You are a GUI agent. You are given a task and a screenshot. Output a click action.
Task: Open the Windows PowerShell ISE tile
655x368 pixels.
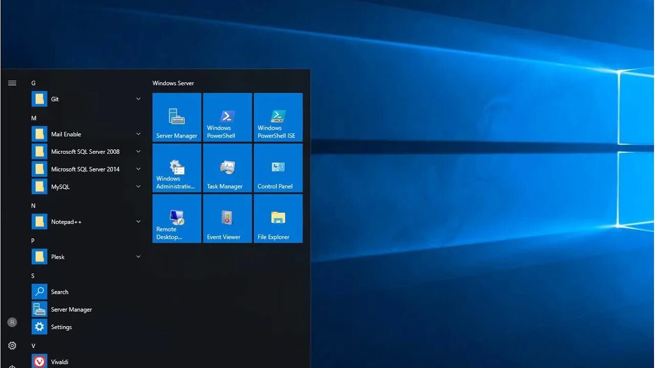278,117
